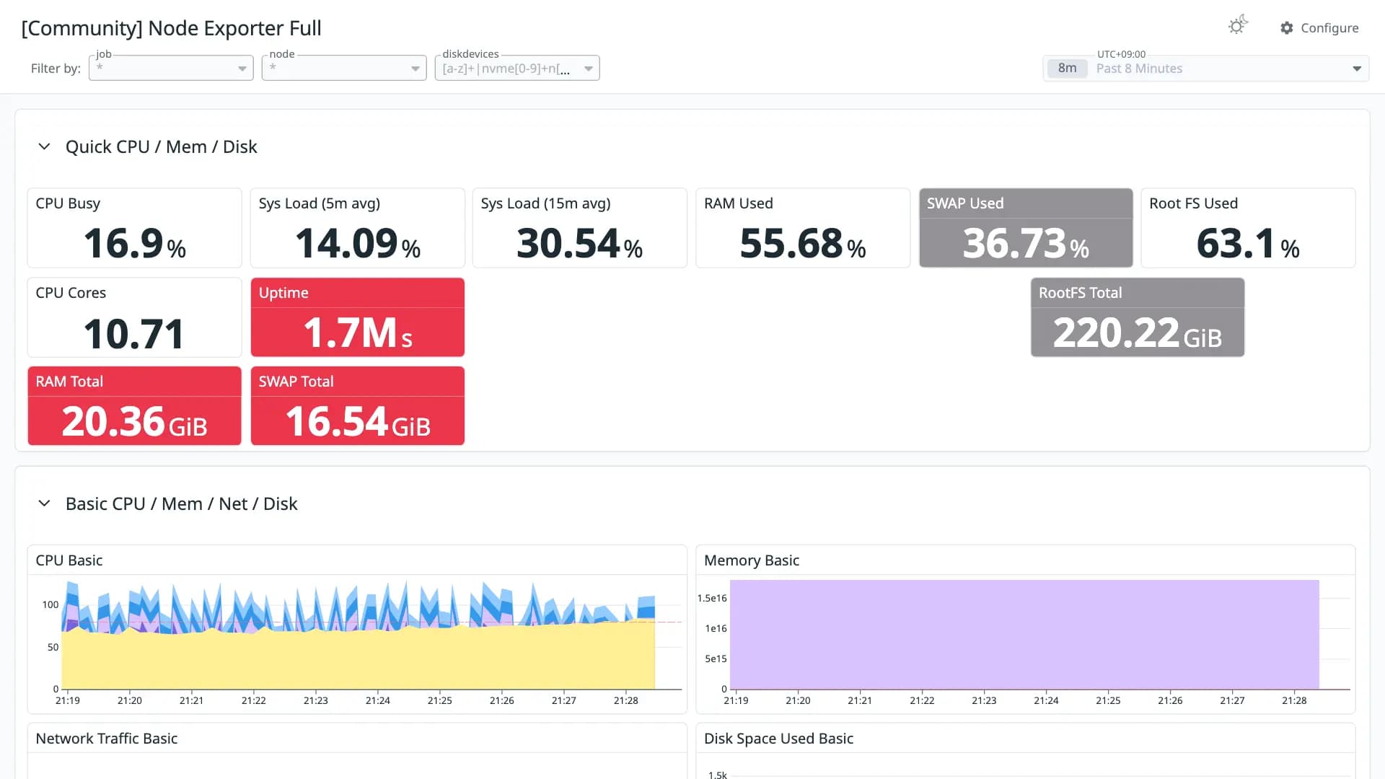This screenshot has width=1385, height=779.
Task: Click the purple area in the Memory Basic chart
Action: 1024,635
